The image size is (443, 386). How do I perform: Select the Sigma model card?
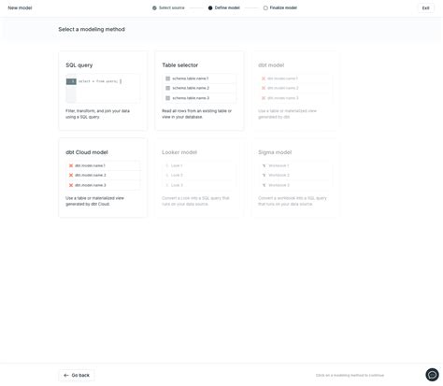(295, 178)
